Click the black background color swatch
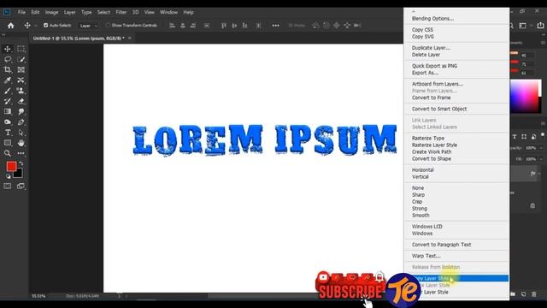Screen dimensions: 547x308 (19, 174)
